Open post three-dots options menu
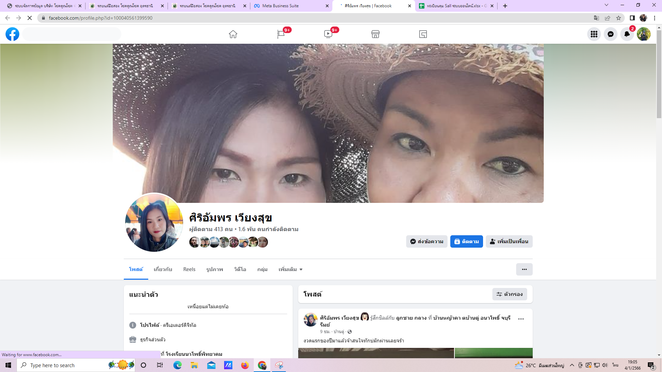Image resolution: width=662 pixels, height=372 pixels. [x=521, y=319]
